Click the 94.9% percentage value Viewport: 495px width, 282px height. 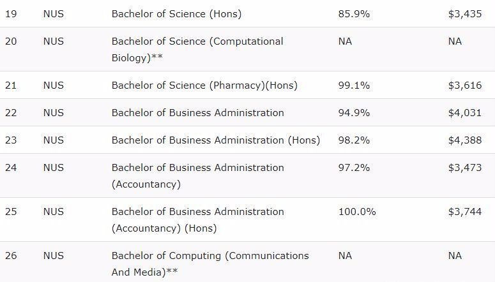(x=354, y=113)
